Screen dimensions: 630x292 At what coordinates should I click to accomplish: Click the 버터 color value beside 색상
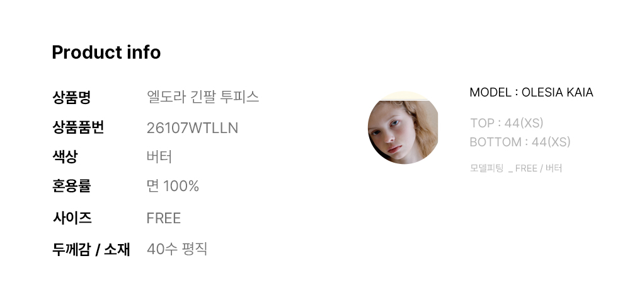[159, 156]
